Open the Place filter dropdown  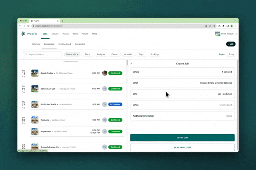87,54
